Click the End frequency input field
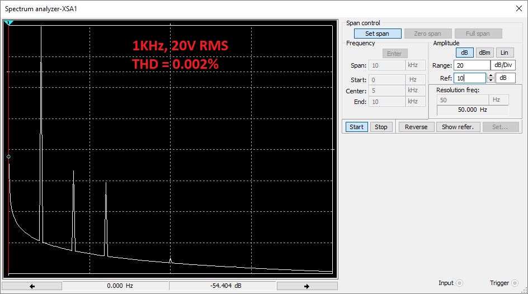 (387, 102)
